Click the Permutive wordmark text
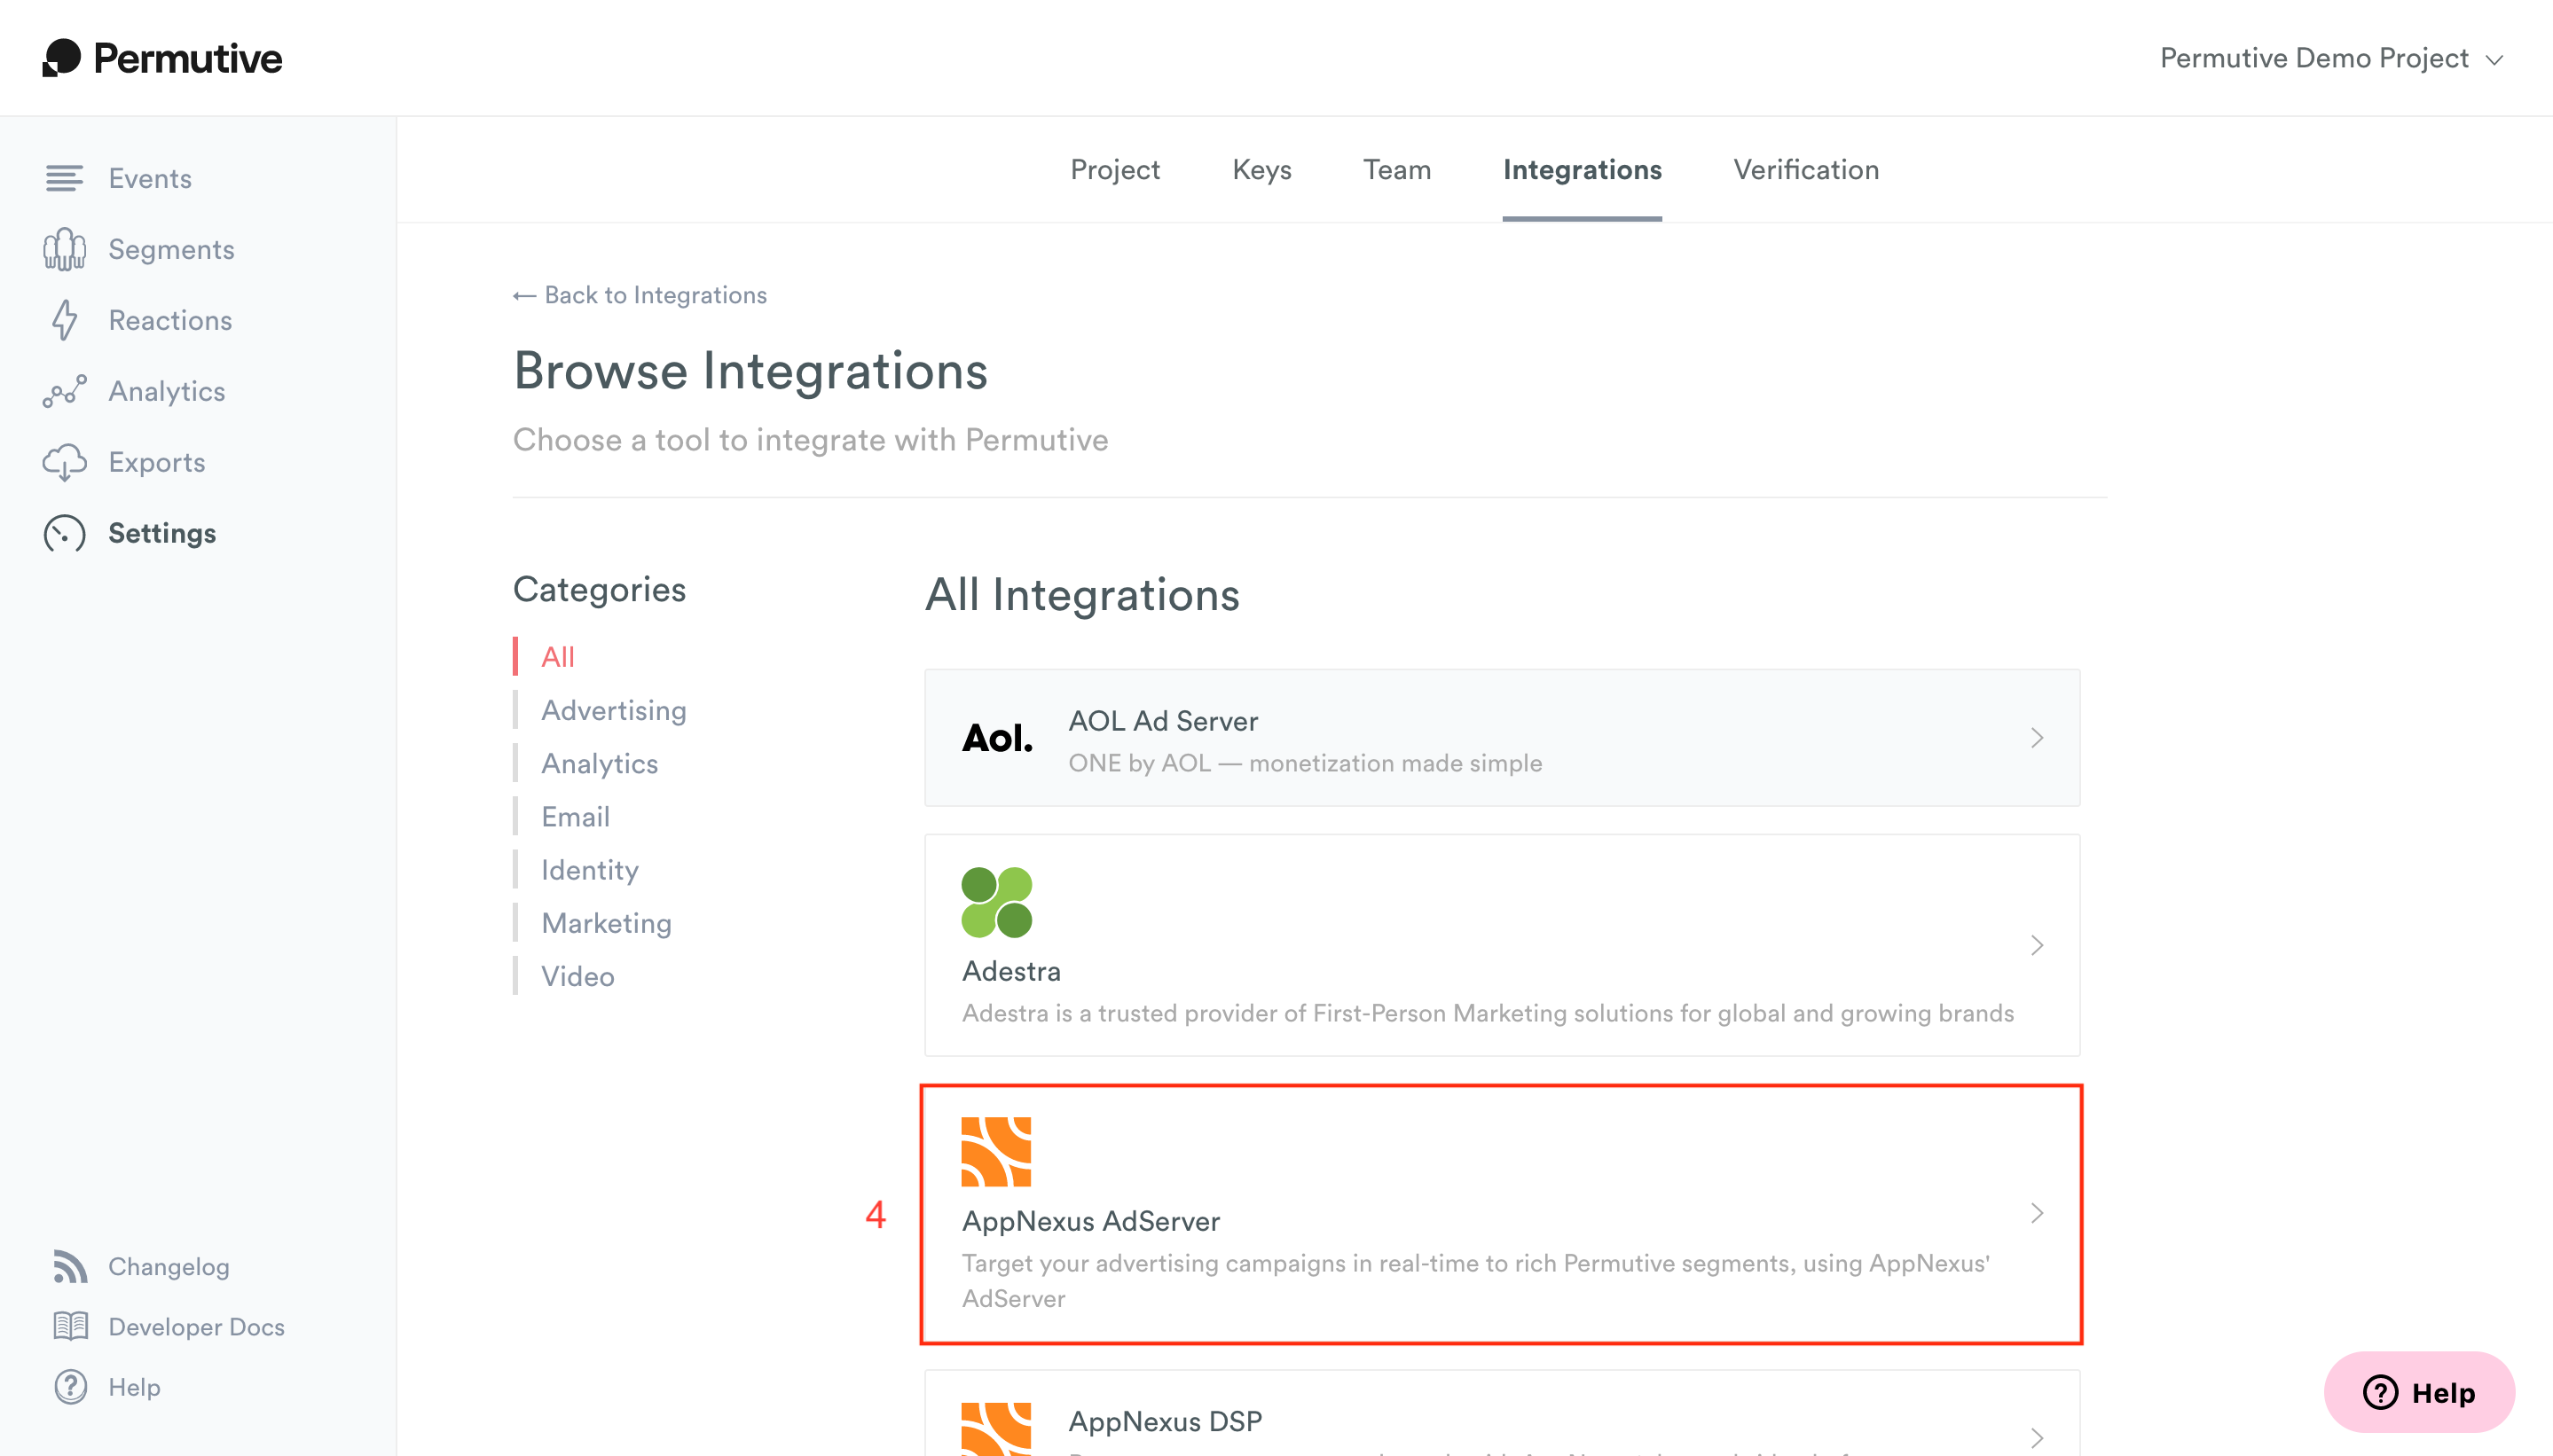Screen dimensions: 2553x1456 click(187, 59)
